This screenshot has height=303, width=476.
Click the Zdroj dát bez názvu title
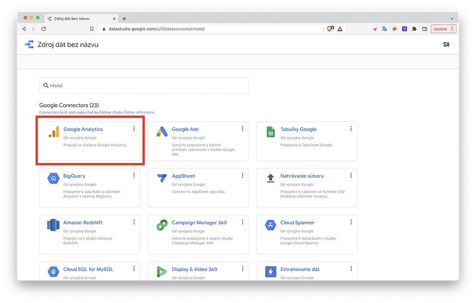[68, 45]
